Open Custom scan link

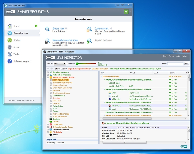tap(102, 29)
